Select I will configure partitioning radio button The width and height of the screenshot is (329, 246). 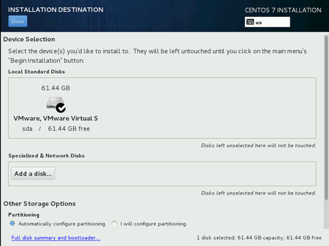pos(114,223)
